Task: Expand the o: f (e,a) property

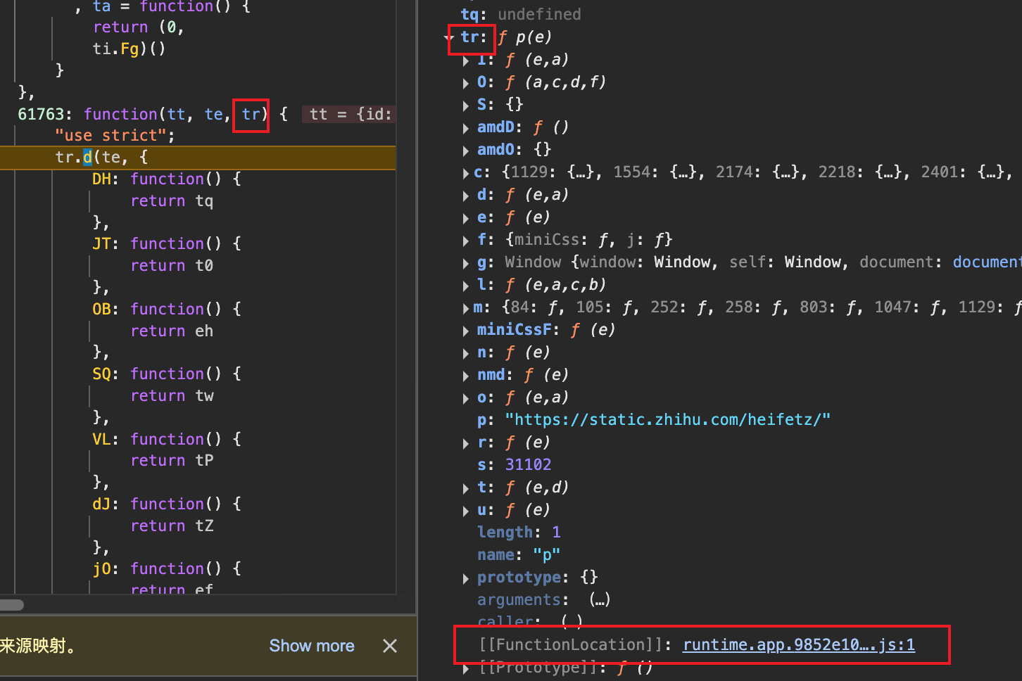Action: coord(466,398)
